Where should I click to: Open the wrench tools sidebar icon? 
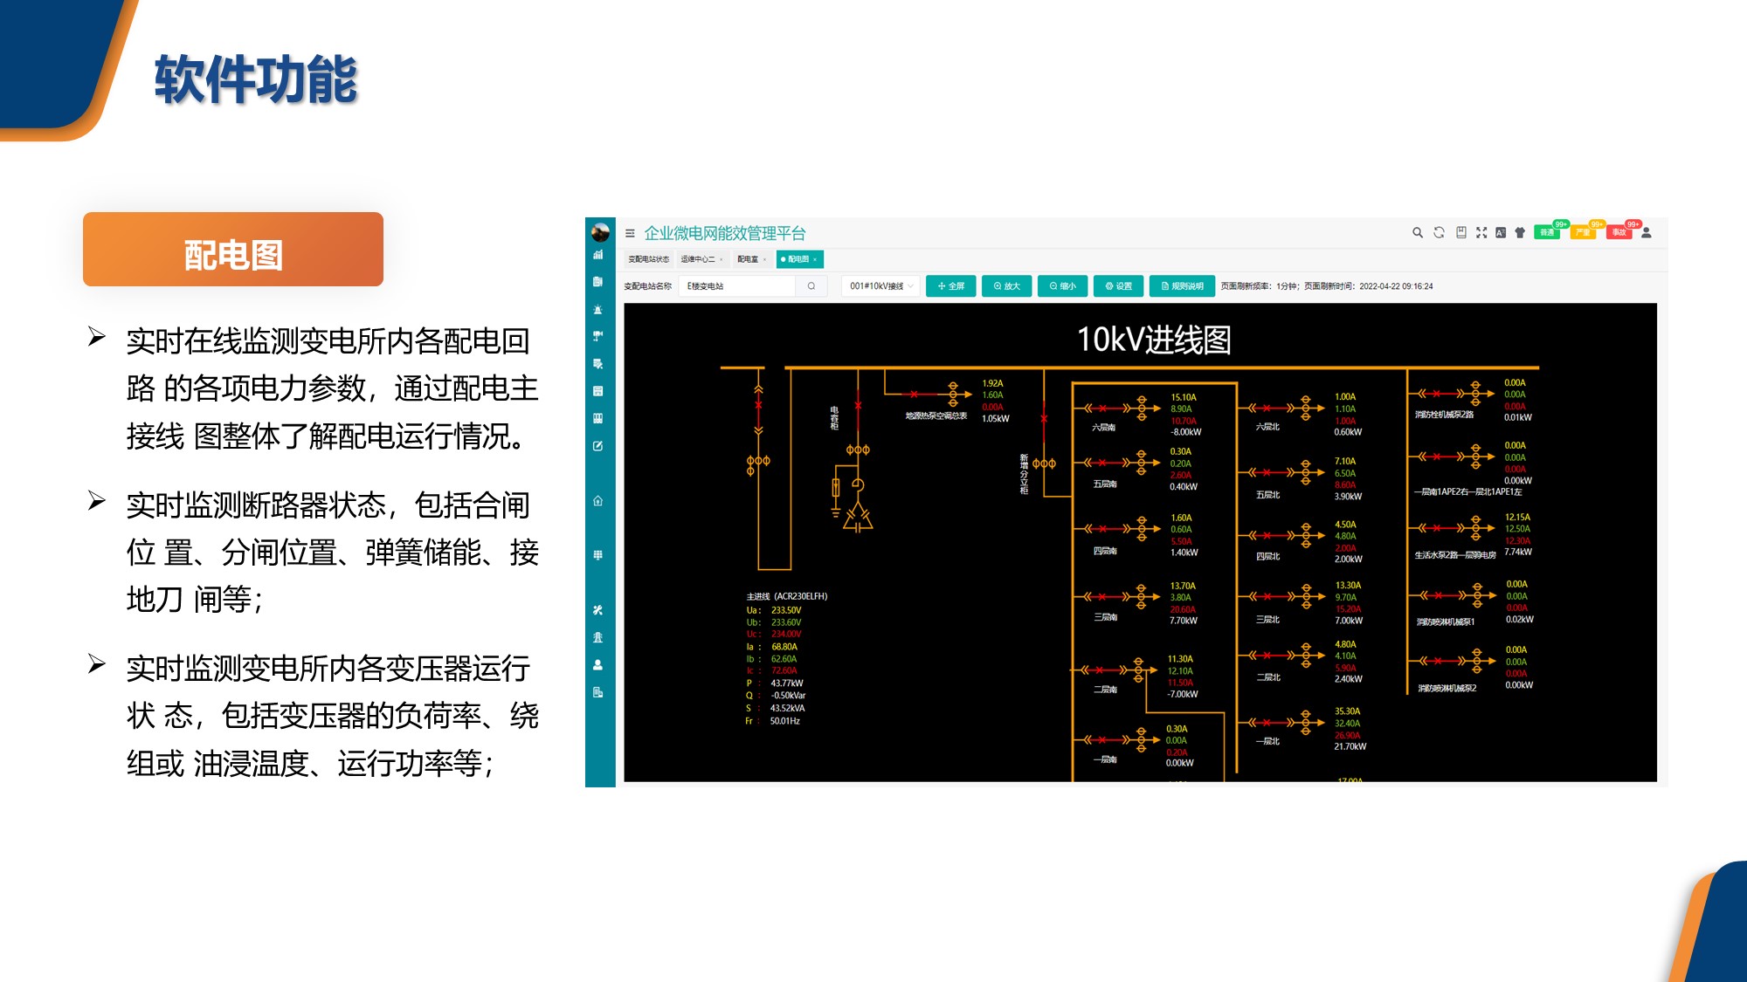tap(598, 610)
